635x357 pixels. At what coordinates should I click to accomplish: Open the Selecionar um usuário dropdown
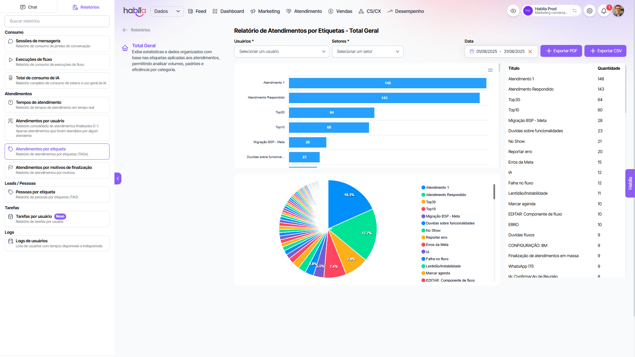click(281, 52)
